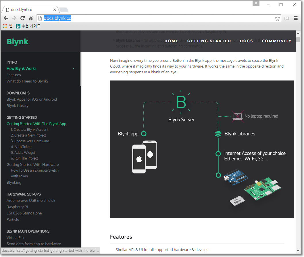This screenshot has height=257, width=304.
Task: Expand the BLYNK MAIN OPERATIONS section
Action: pyautogui.click(x=28, y=231)
